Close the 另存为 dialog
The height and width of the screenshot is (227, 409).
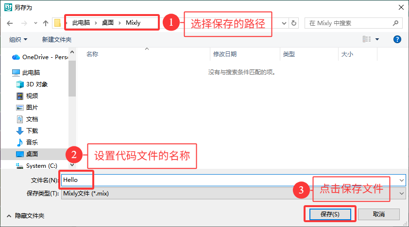tap(401, 7)
